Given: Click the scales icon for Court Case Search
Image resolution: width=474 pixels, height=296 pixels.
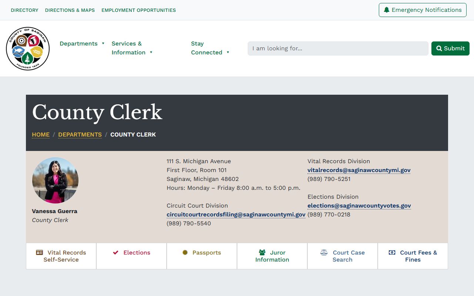Looking at the screenshot, I should (x=324, y=252).
